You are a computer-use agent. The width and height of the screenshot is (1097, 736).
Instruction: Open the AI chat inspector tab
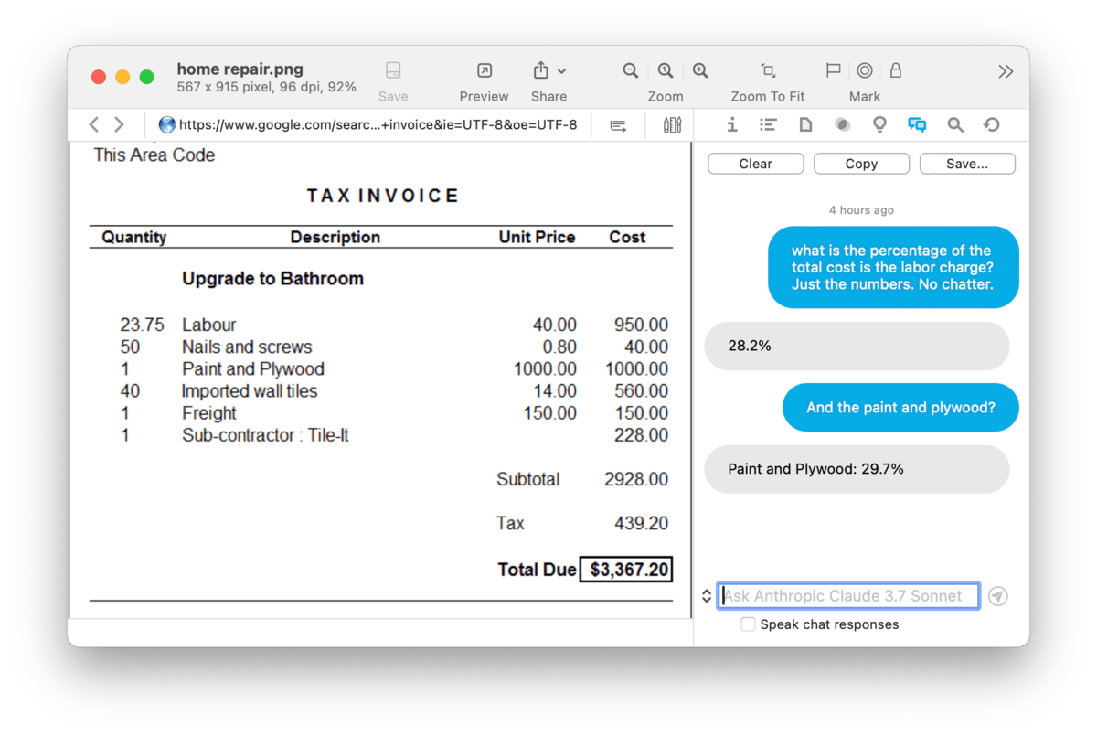[917, 125]
